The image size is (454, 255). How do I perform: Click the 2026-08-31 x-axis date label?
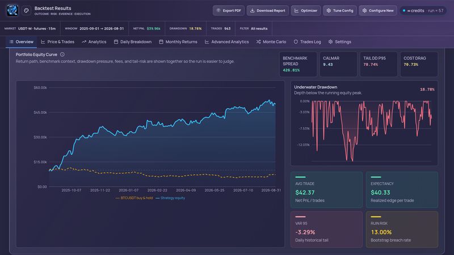[271, 190]
